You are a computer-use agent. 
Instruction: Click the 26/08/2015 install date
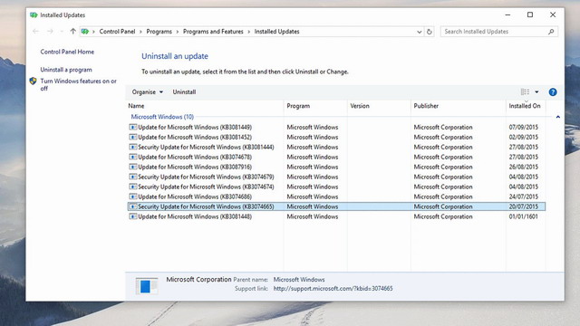click(524, 167)
